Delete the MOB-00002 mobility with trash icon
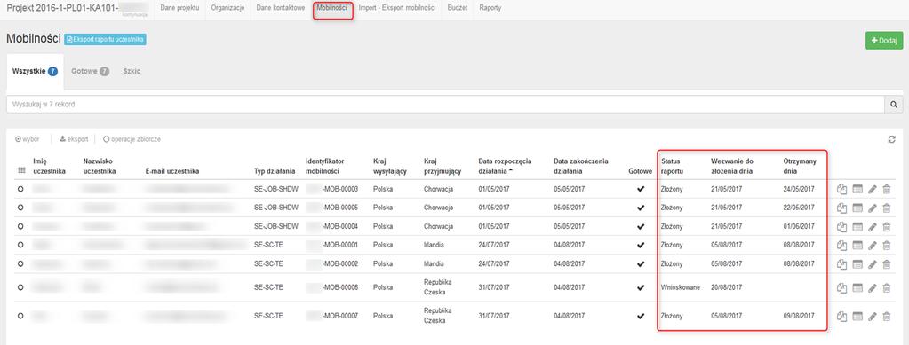This screenshot has width=909, height=345. pos(887,264)
